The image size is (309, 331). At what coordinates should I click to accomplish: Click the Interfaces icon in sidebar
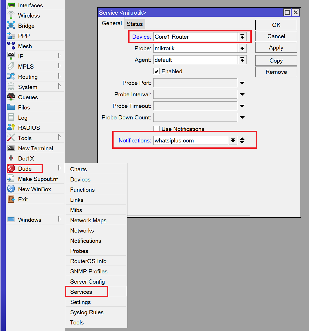tap(11, 5)
